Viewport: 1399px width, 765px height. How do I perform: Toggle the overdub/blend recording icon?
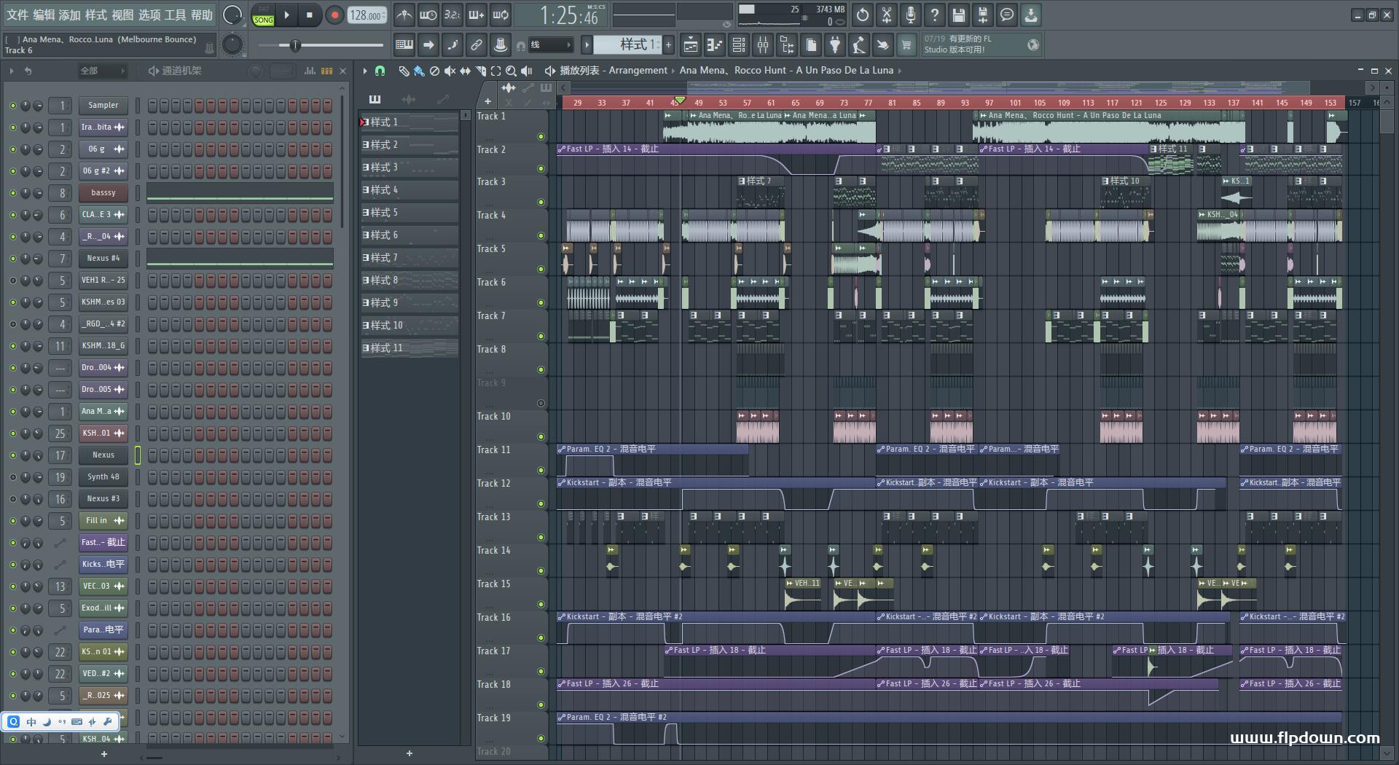coord(477,15)
